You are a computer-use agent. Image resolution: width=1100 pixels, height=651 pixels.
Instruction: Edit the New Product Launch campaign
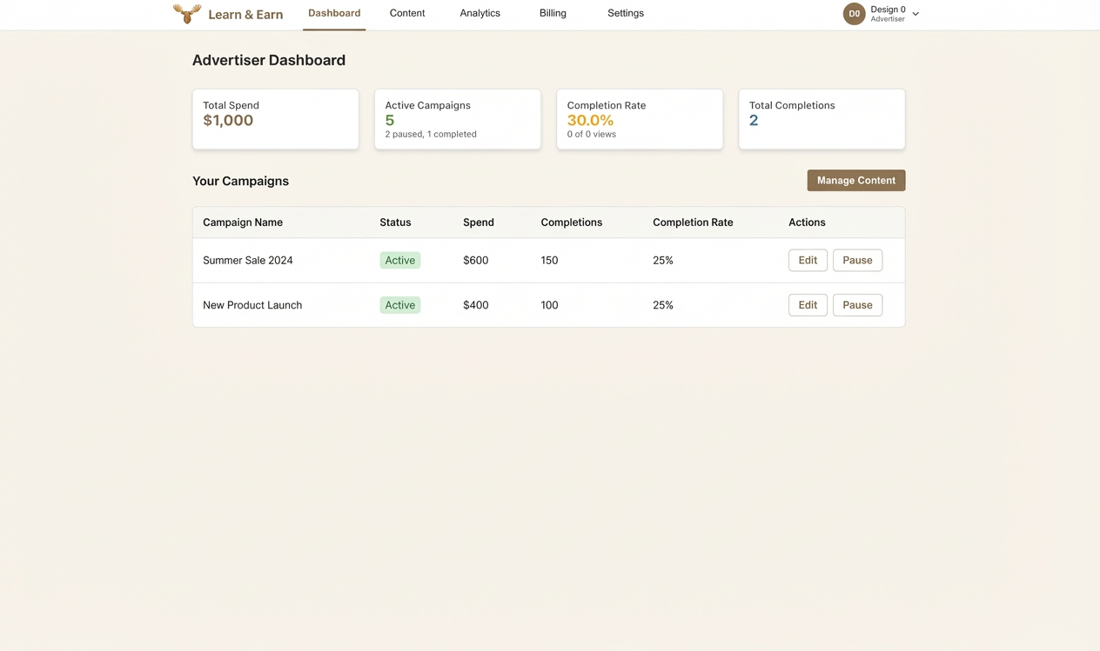click(807, 305)
